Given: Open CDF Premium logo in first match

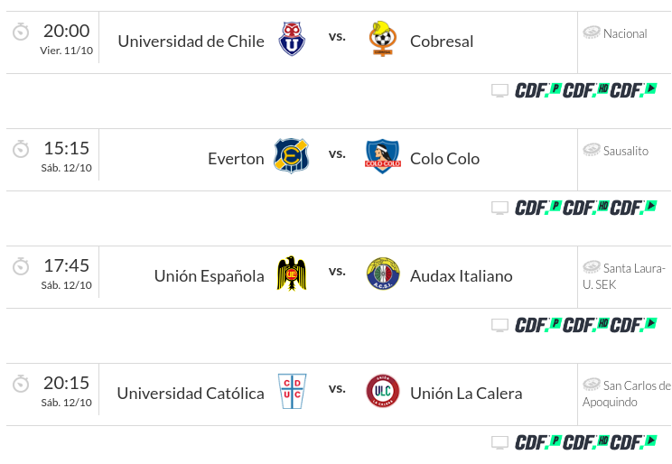Looking at the screenshot, I should 538,90.
